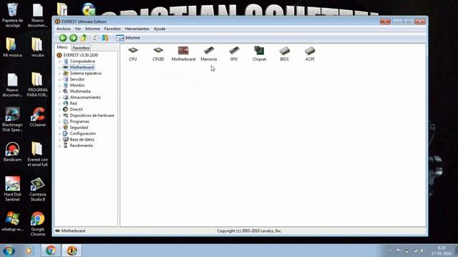
Task: Open the Everest con el serial full folder
Action: click(38, 154)
